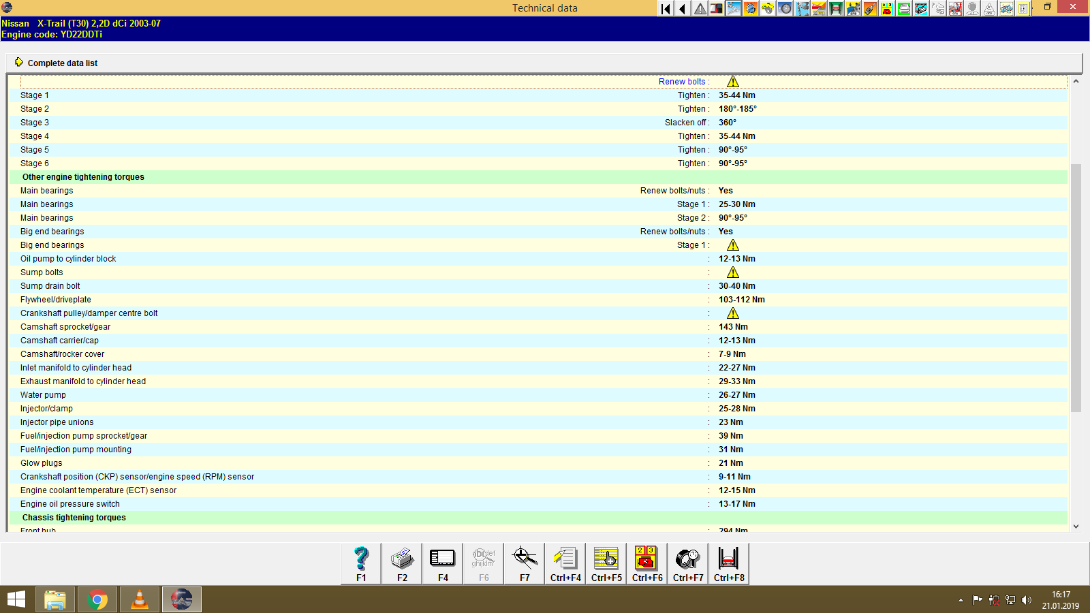Click the back navigation arrow
The height and width of the screenshot is (613, 1090).
click(x=682, y=9)
